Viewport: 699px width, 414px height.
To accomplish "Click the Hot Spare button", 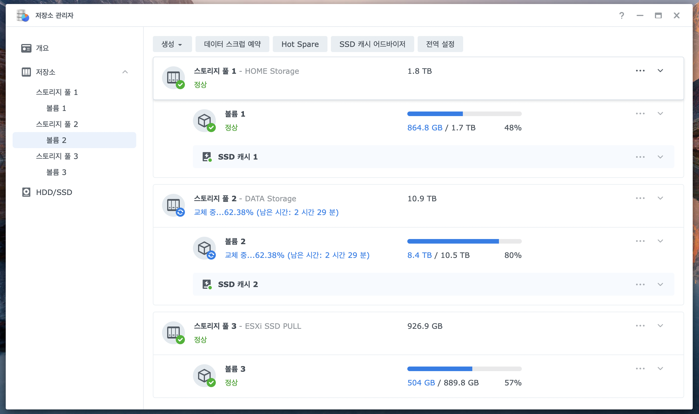I will (x=300, y=44).
